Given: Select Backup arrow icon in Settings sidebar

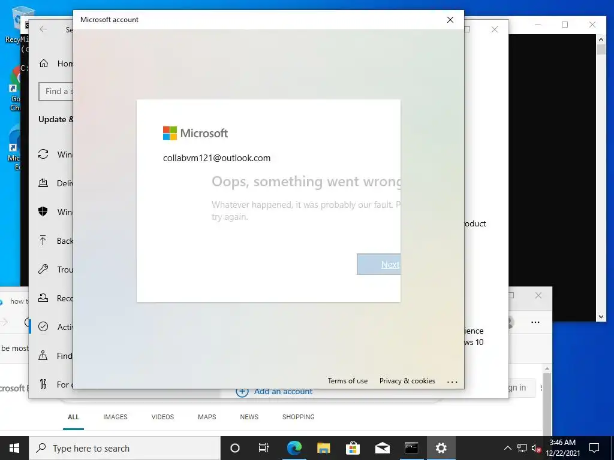Looking at the screenshot, I should (43, 240).
